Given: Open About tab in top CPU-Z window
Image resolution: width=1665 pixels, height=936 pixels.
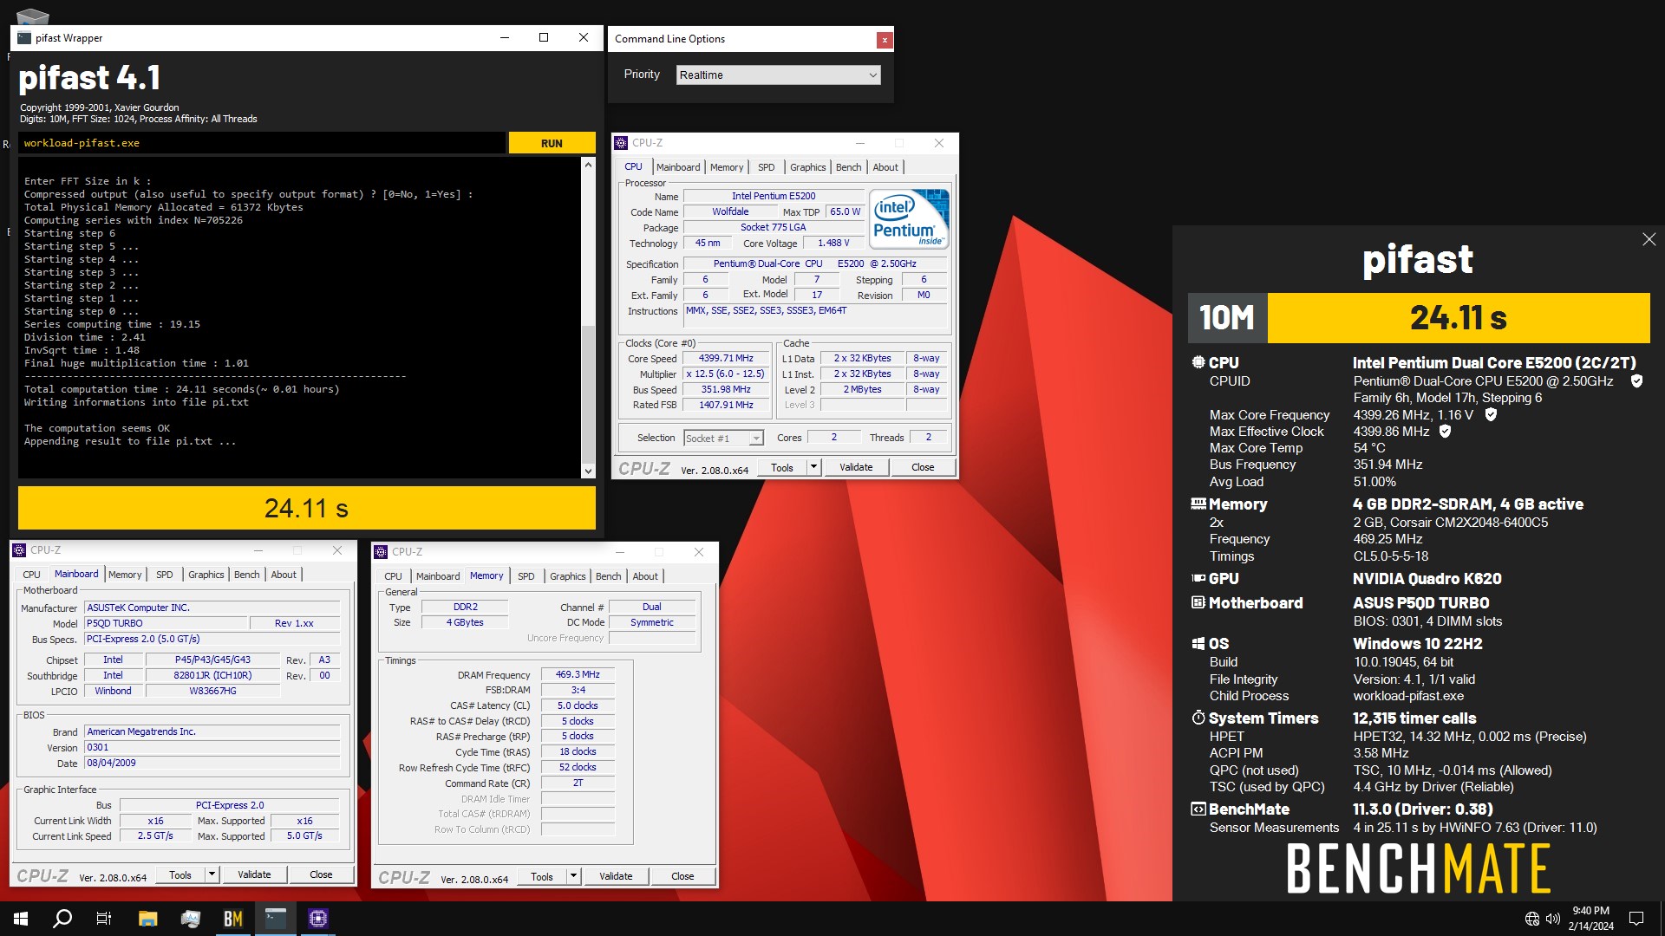Looking at the screenshot, I should (x=885, y=167).
